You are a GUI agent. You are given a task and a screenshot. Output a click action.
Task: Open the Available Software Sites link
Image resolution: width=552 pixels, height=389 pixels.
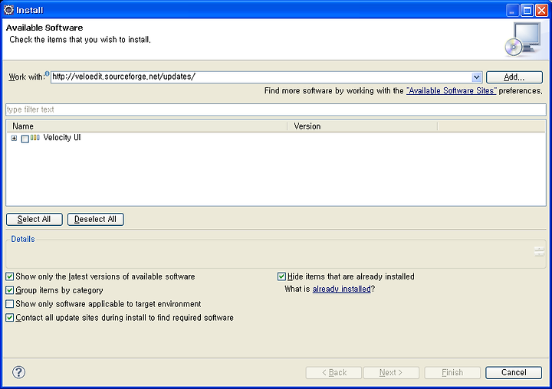pos(452,91)
